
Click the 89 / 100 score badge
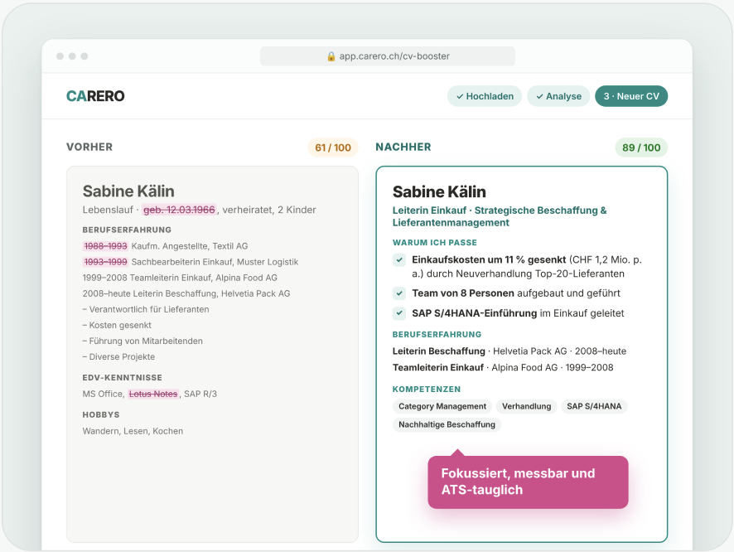pos(641,148)
